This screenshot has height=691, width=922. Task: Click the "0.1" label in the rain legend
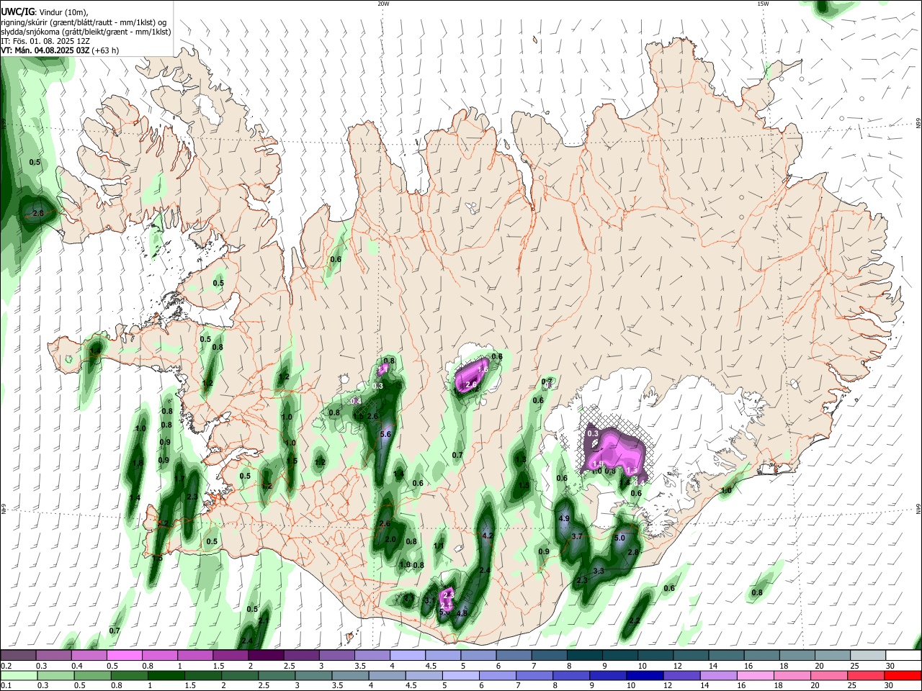[x=6, y=686]
